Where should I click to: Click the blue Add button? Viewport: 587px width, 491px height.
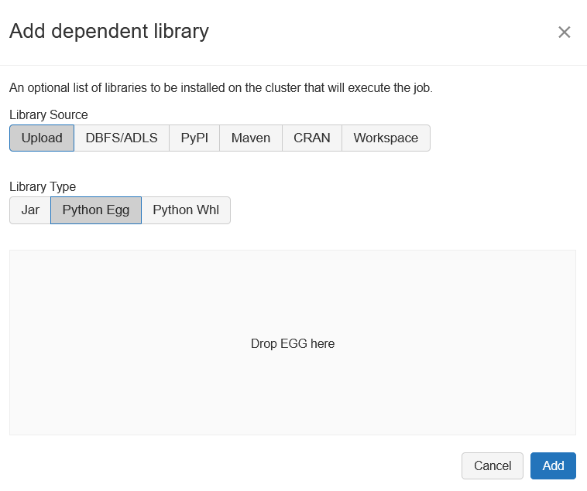click(x=553, y=465)
